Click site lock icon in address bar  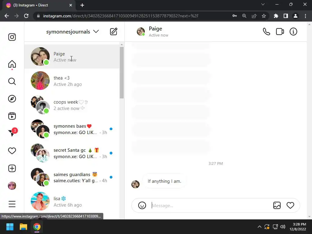(x=38, y=16)
